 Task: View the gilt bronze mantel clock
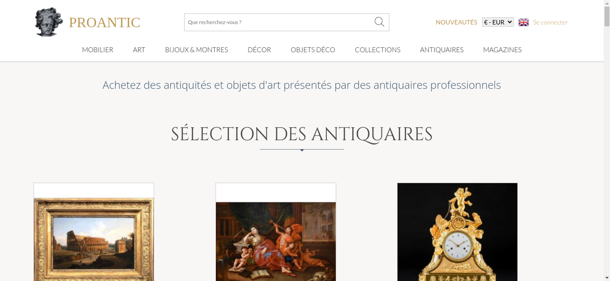(457, 232)
